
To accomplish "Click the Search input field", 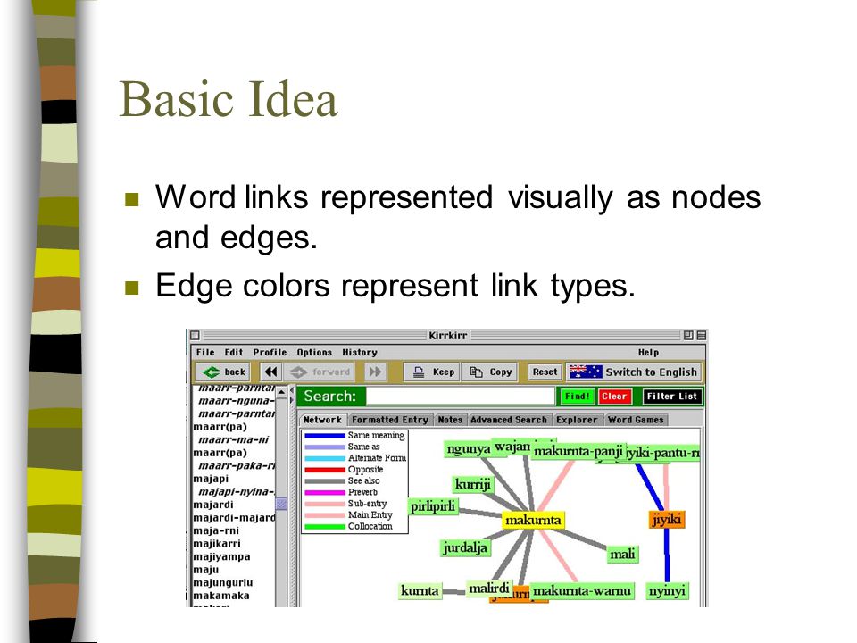I will (x=461, y=396).
